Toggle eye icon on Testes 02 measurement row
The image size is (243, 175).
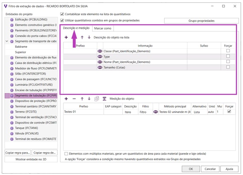tap(156, 112)
